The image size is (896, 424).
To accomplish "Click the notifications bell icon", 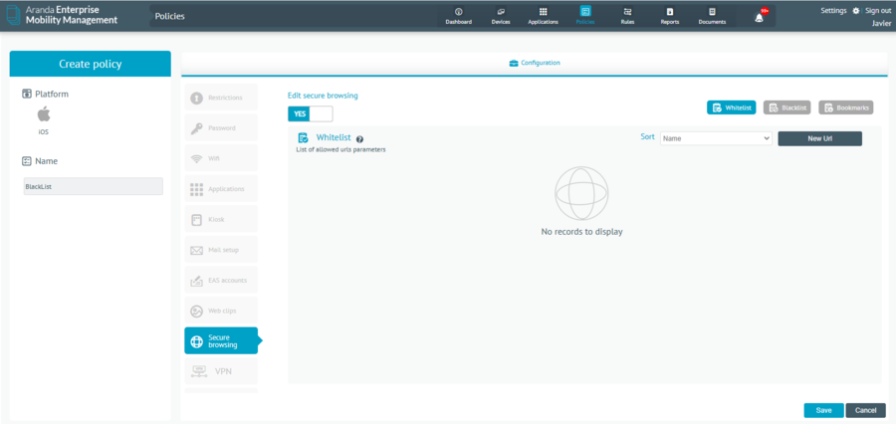I will click(760, 17).
